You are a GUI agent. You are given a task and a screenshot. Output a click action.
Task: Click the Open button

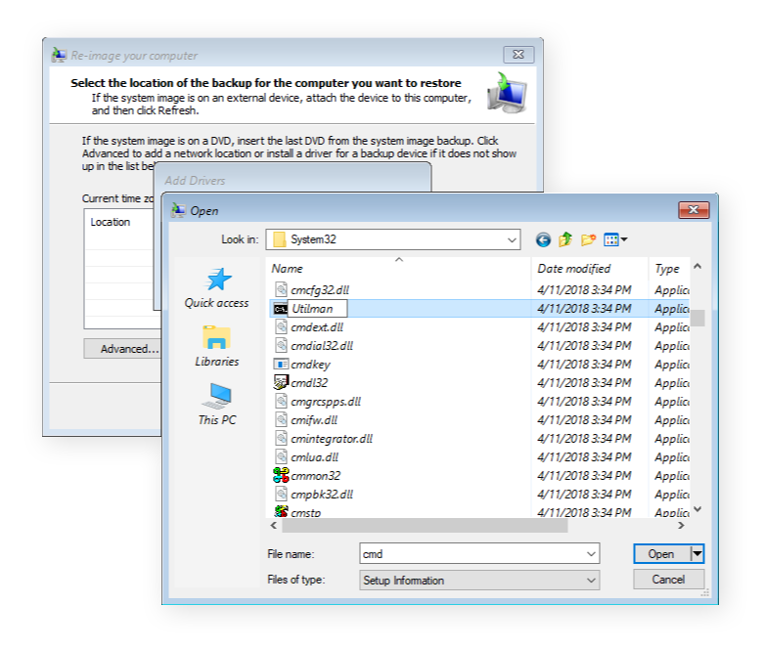661,554
